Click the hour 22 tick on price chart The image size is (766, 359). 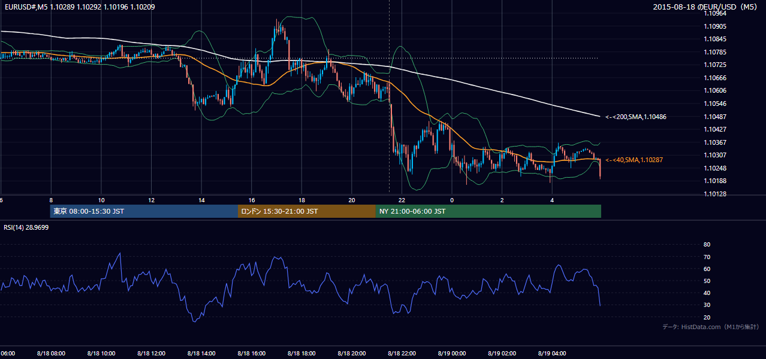[402, 200]
